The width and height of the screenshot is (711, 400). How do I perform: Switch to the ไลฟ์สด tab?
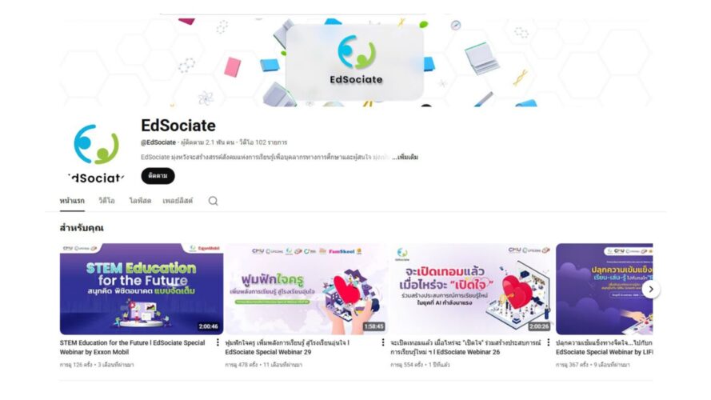140,201
